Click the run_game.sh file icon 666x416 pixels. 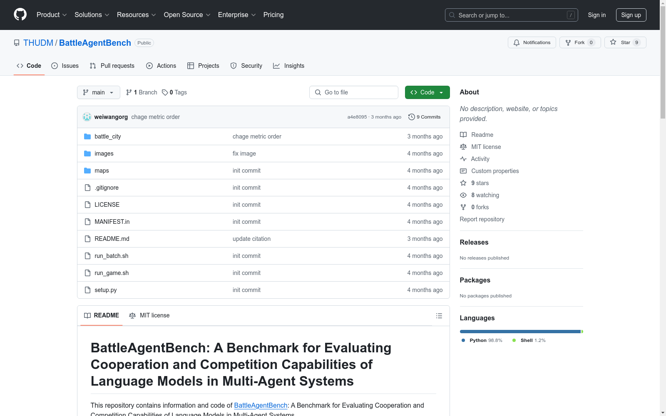click(x=87, y=273)
